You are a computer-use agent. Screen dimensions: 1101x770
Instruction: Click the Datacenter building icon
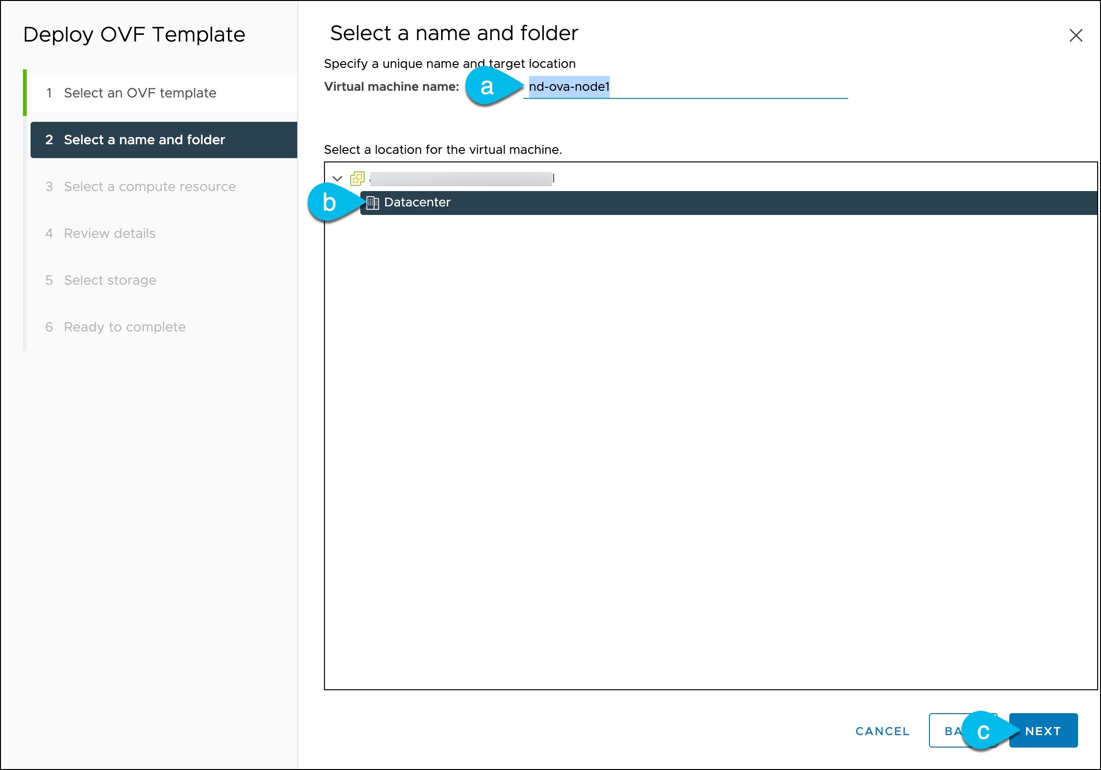pos(373,203)
